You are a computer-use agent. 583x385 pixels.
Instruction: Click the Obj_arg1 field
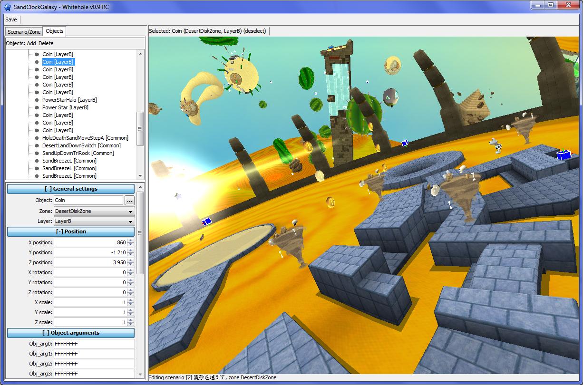(x=94, y=354)
